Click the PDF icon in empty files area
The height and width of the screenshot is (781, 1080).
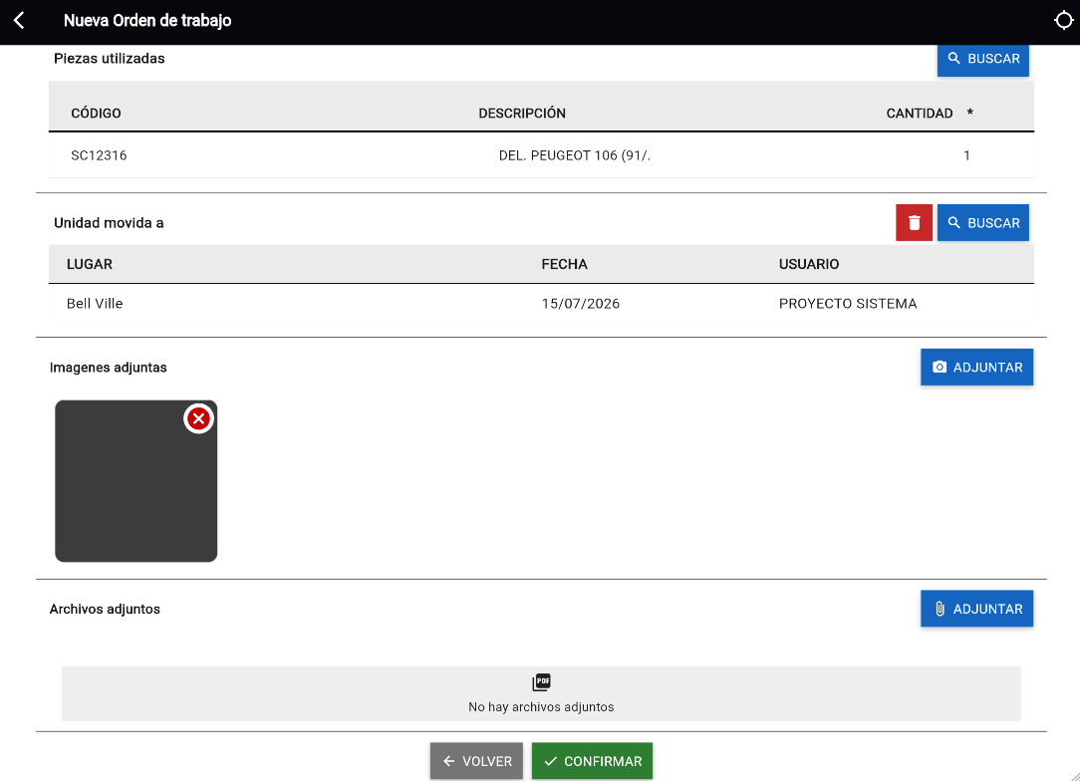click(x=541, y=682)
